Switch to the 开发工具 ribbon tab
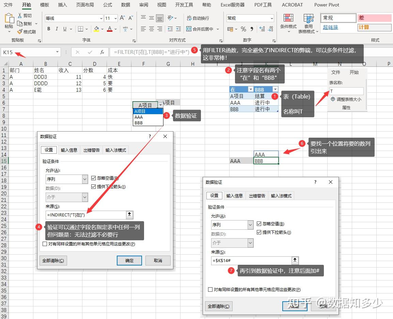 (184, 5)
